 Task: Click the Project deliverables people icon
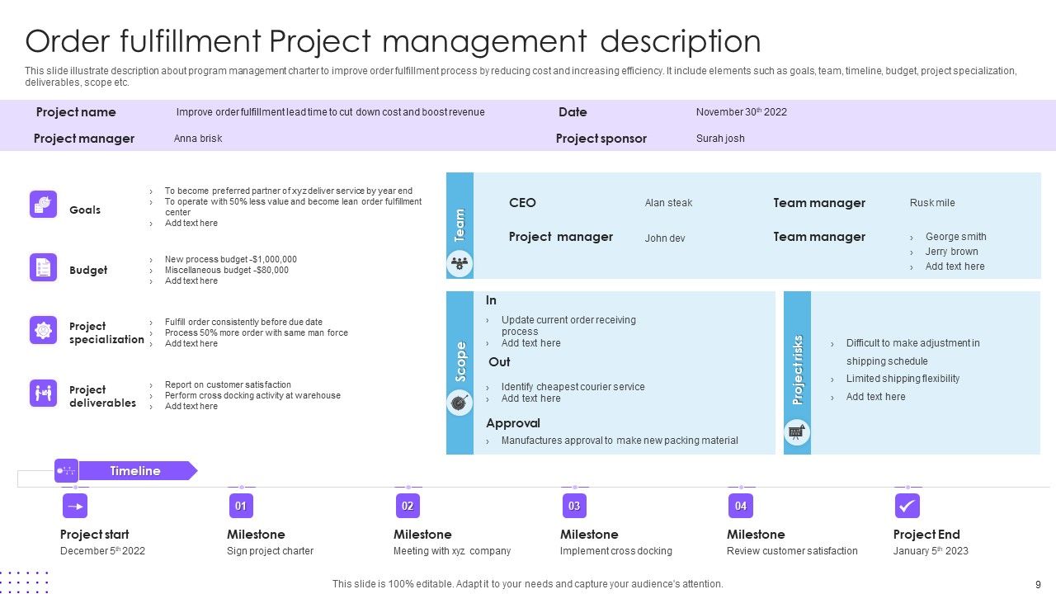[42, 393]
